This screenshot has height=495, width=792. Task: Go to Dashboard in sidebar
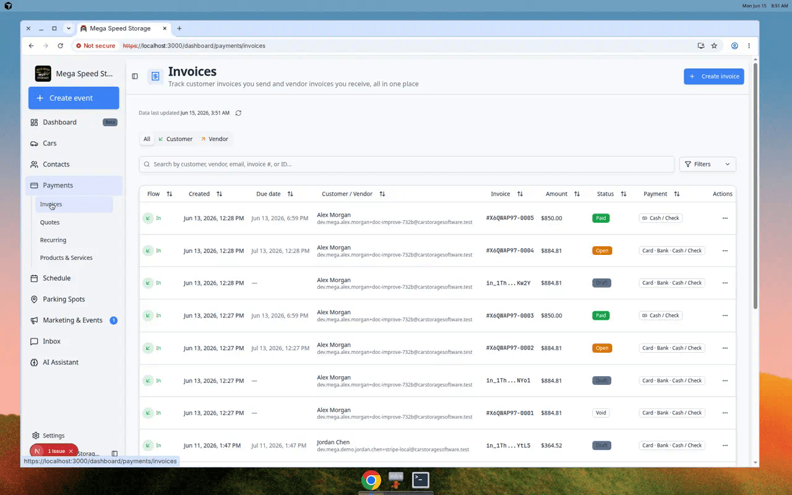coord(74,123)
